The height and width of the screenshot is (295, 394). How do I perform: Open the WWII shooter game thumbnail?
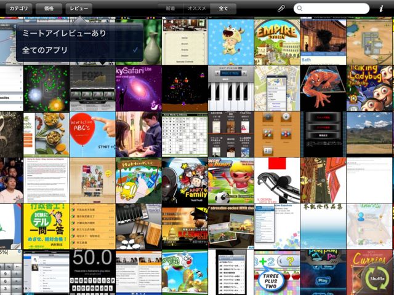pos(231,227)
